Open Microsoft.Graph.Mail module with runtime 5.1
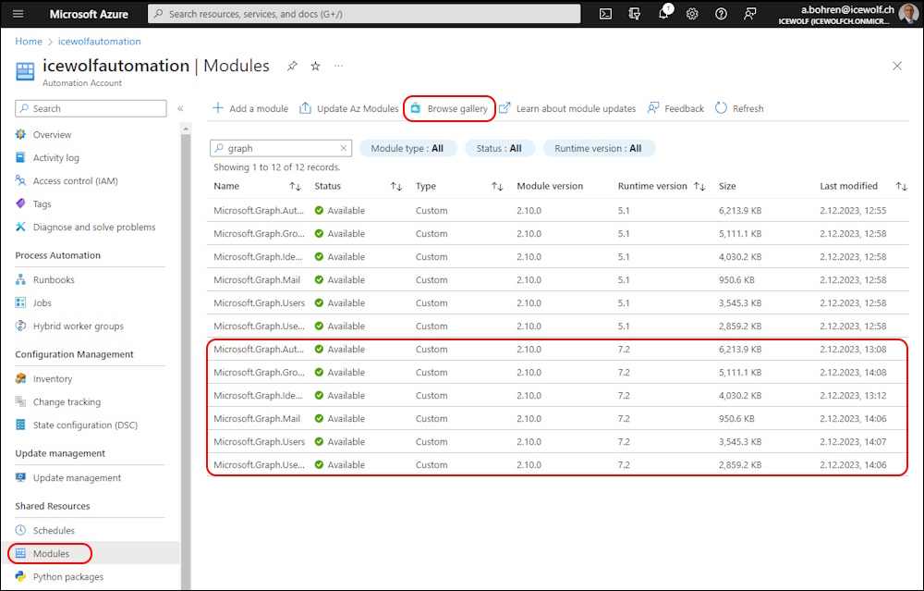The height and width of the screenshot is (591, 924). click(257, 279)
